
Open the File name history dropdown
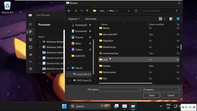coord(139,89)
